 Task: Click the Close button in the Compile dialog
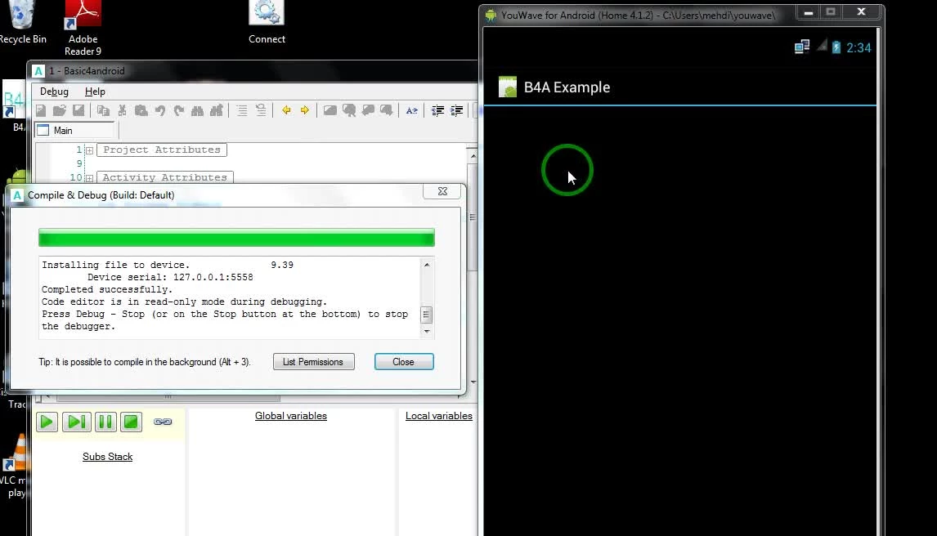[404, 362]
